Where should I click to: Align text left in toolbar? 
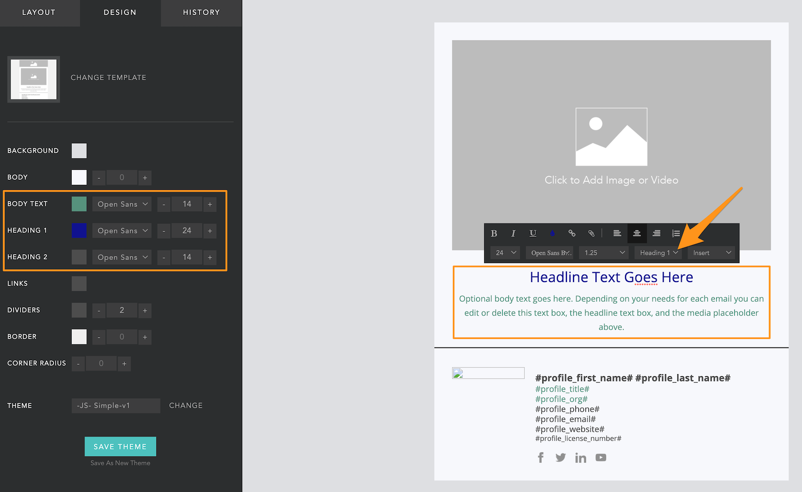[617, 233]
